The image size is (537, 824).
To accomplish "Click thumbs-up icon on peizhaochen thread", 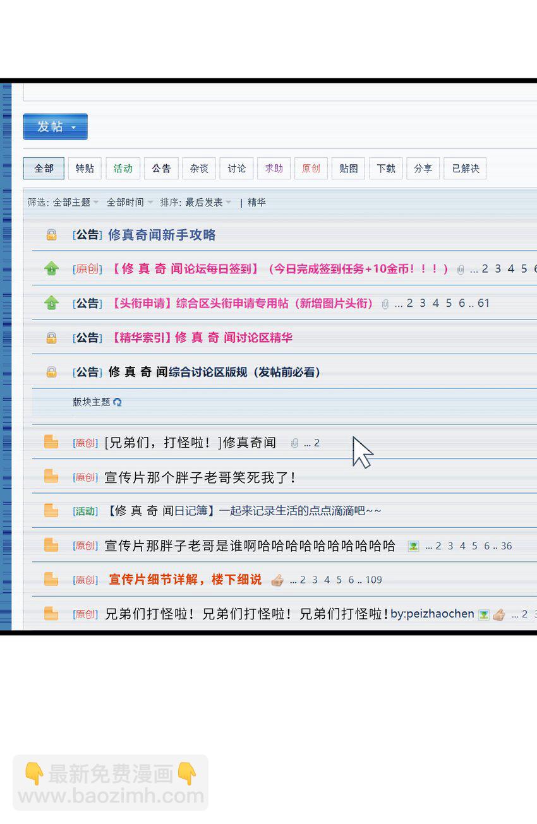I will [x=498, y=614].
